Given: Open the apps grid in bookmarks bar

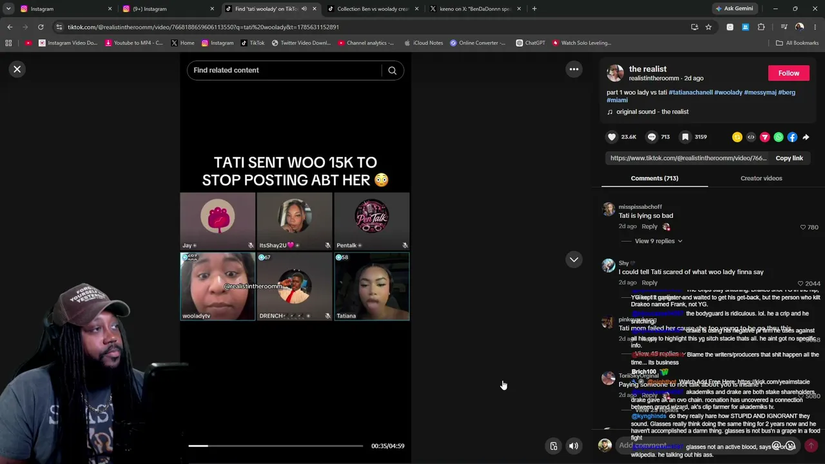Looking at the screenshot, I should click(x=8, y=43).
